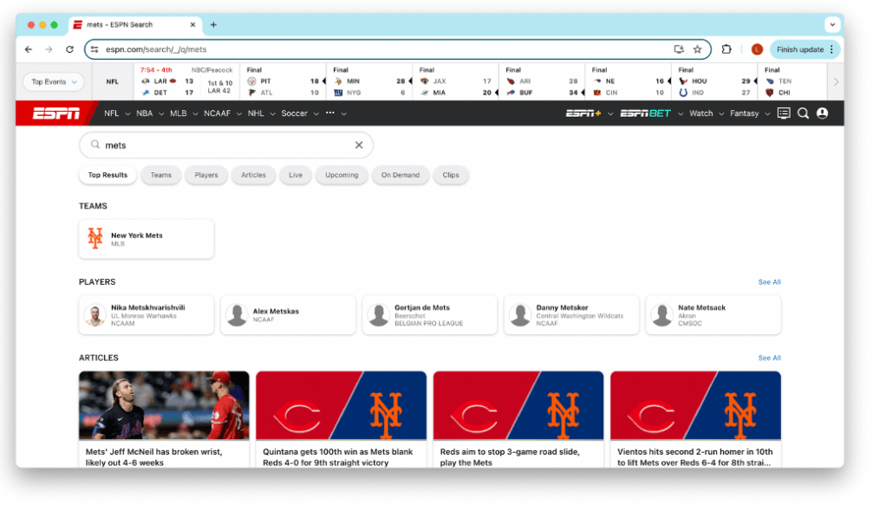The height and width of the screenshot is (510, 886).
Task: Click See All next to Players
Action: tap(769, 282)
